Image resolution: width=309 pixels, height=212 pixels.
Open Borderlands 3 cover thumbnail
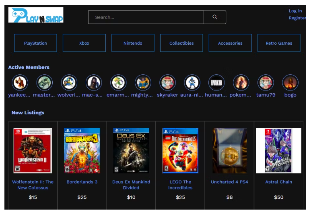click(82, 151)
